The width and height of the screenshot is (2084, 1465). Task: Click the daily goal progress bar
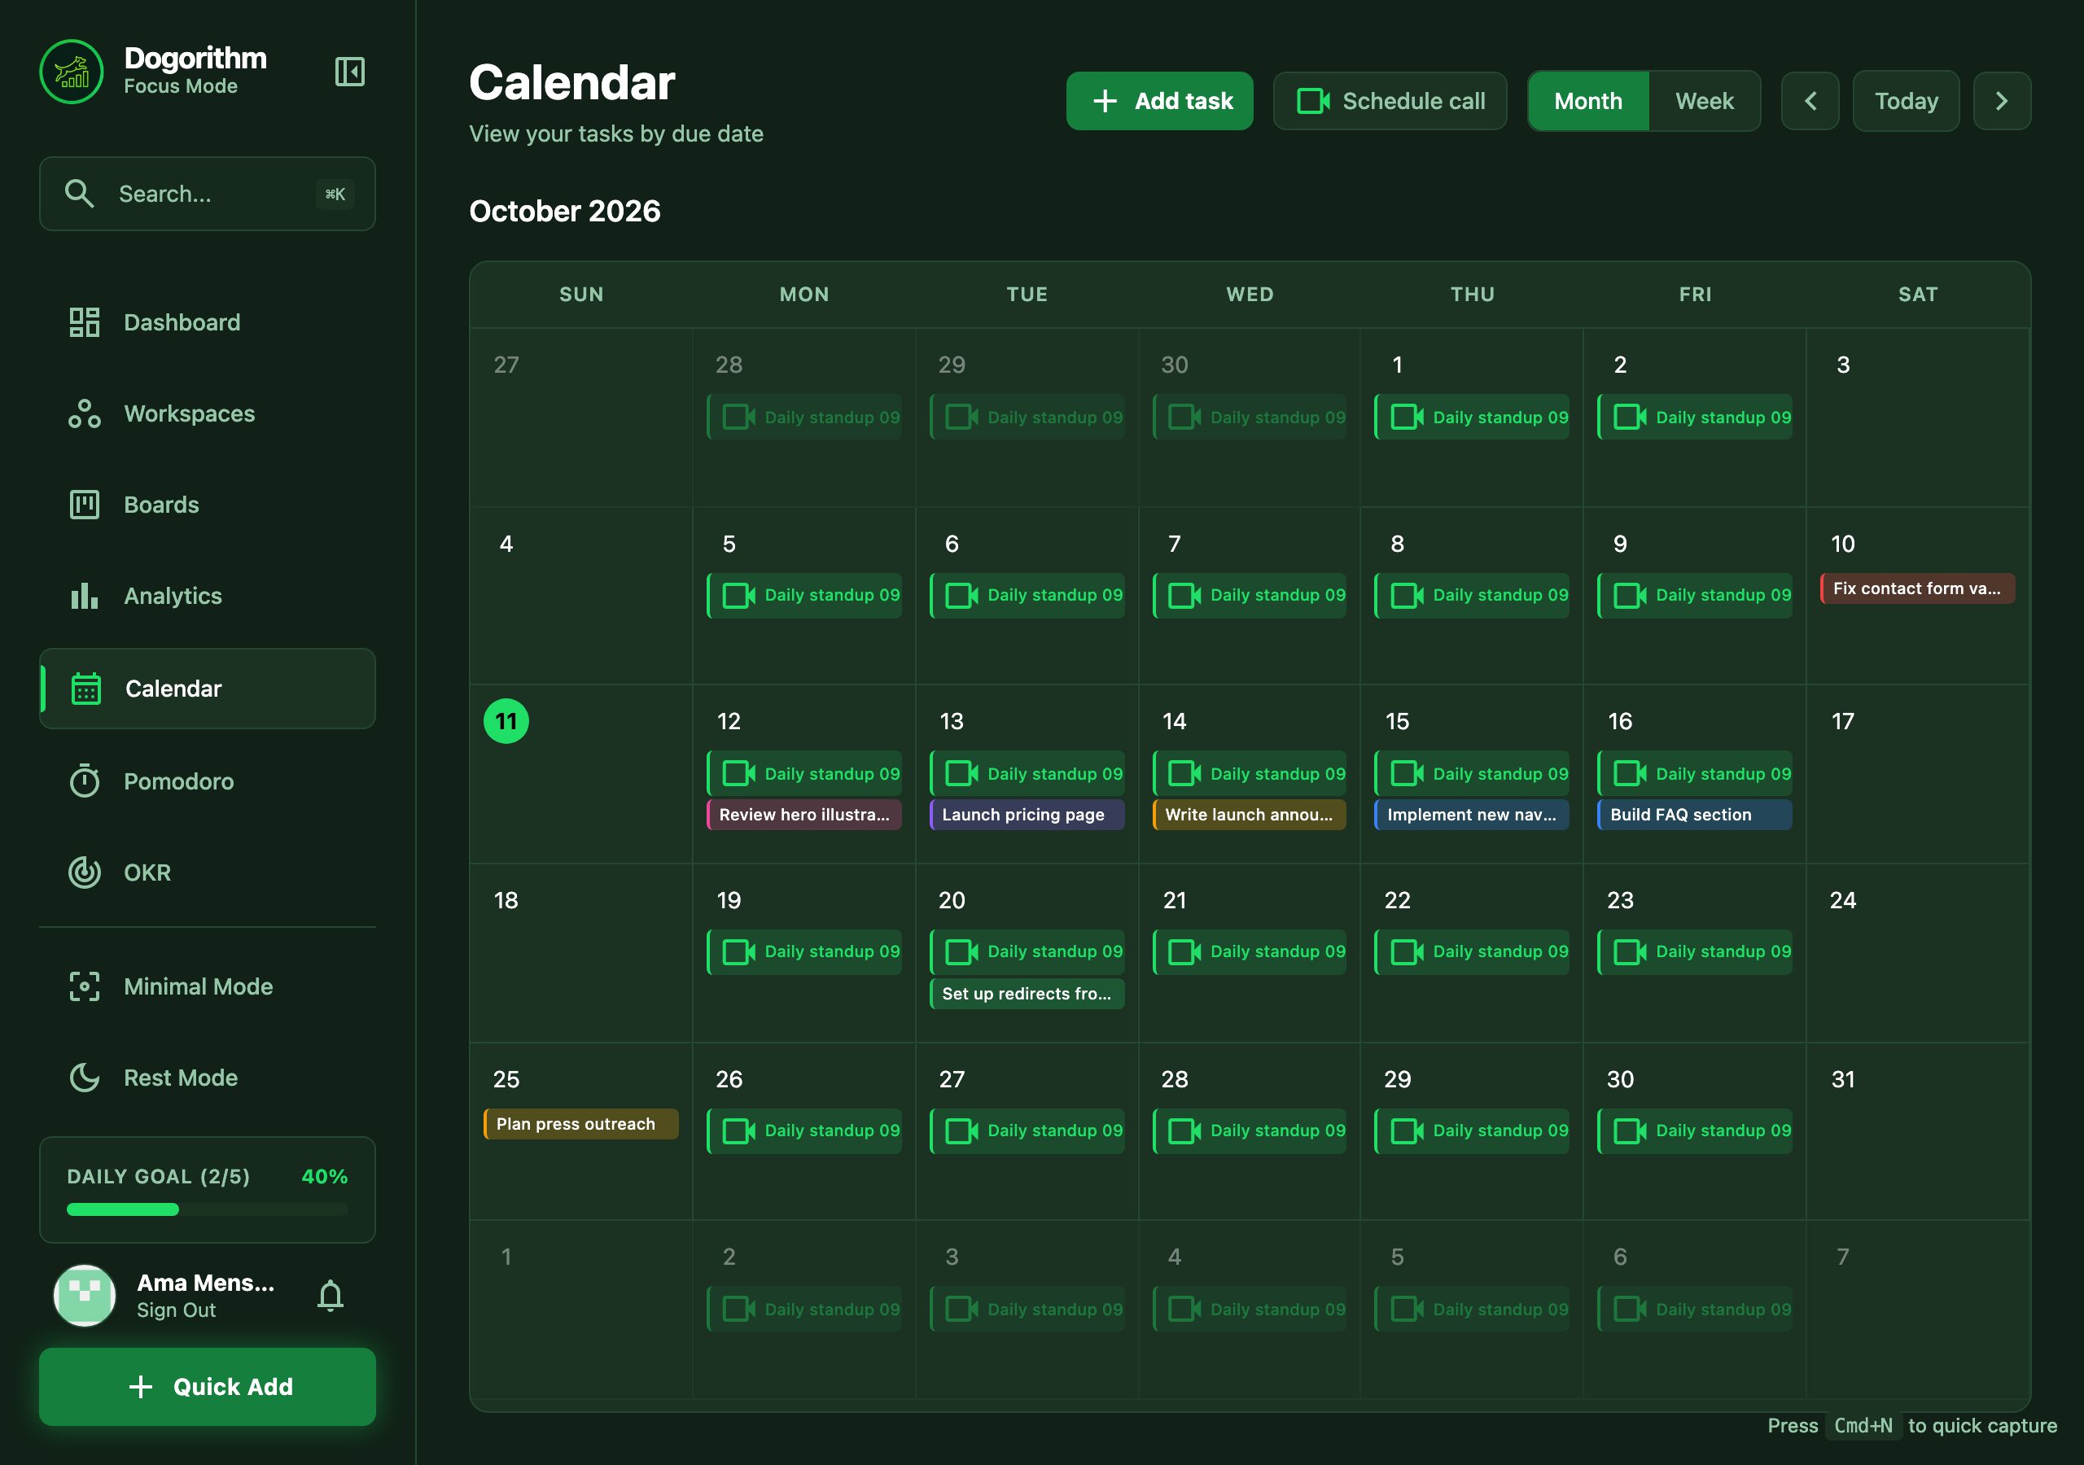pyautogui.click(x=207, y=1209)
